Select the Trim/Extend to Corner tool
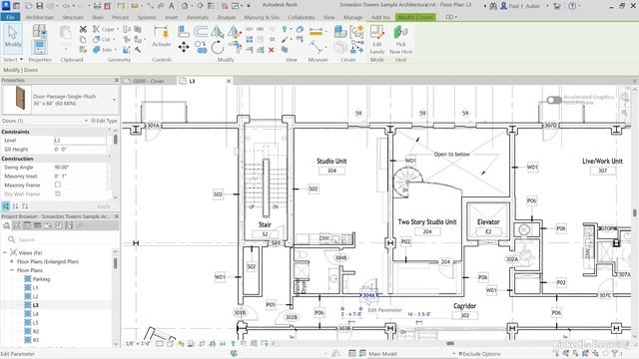Viewport: 639px width, 359px height. (235, 47)
